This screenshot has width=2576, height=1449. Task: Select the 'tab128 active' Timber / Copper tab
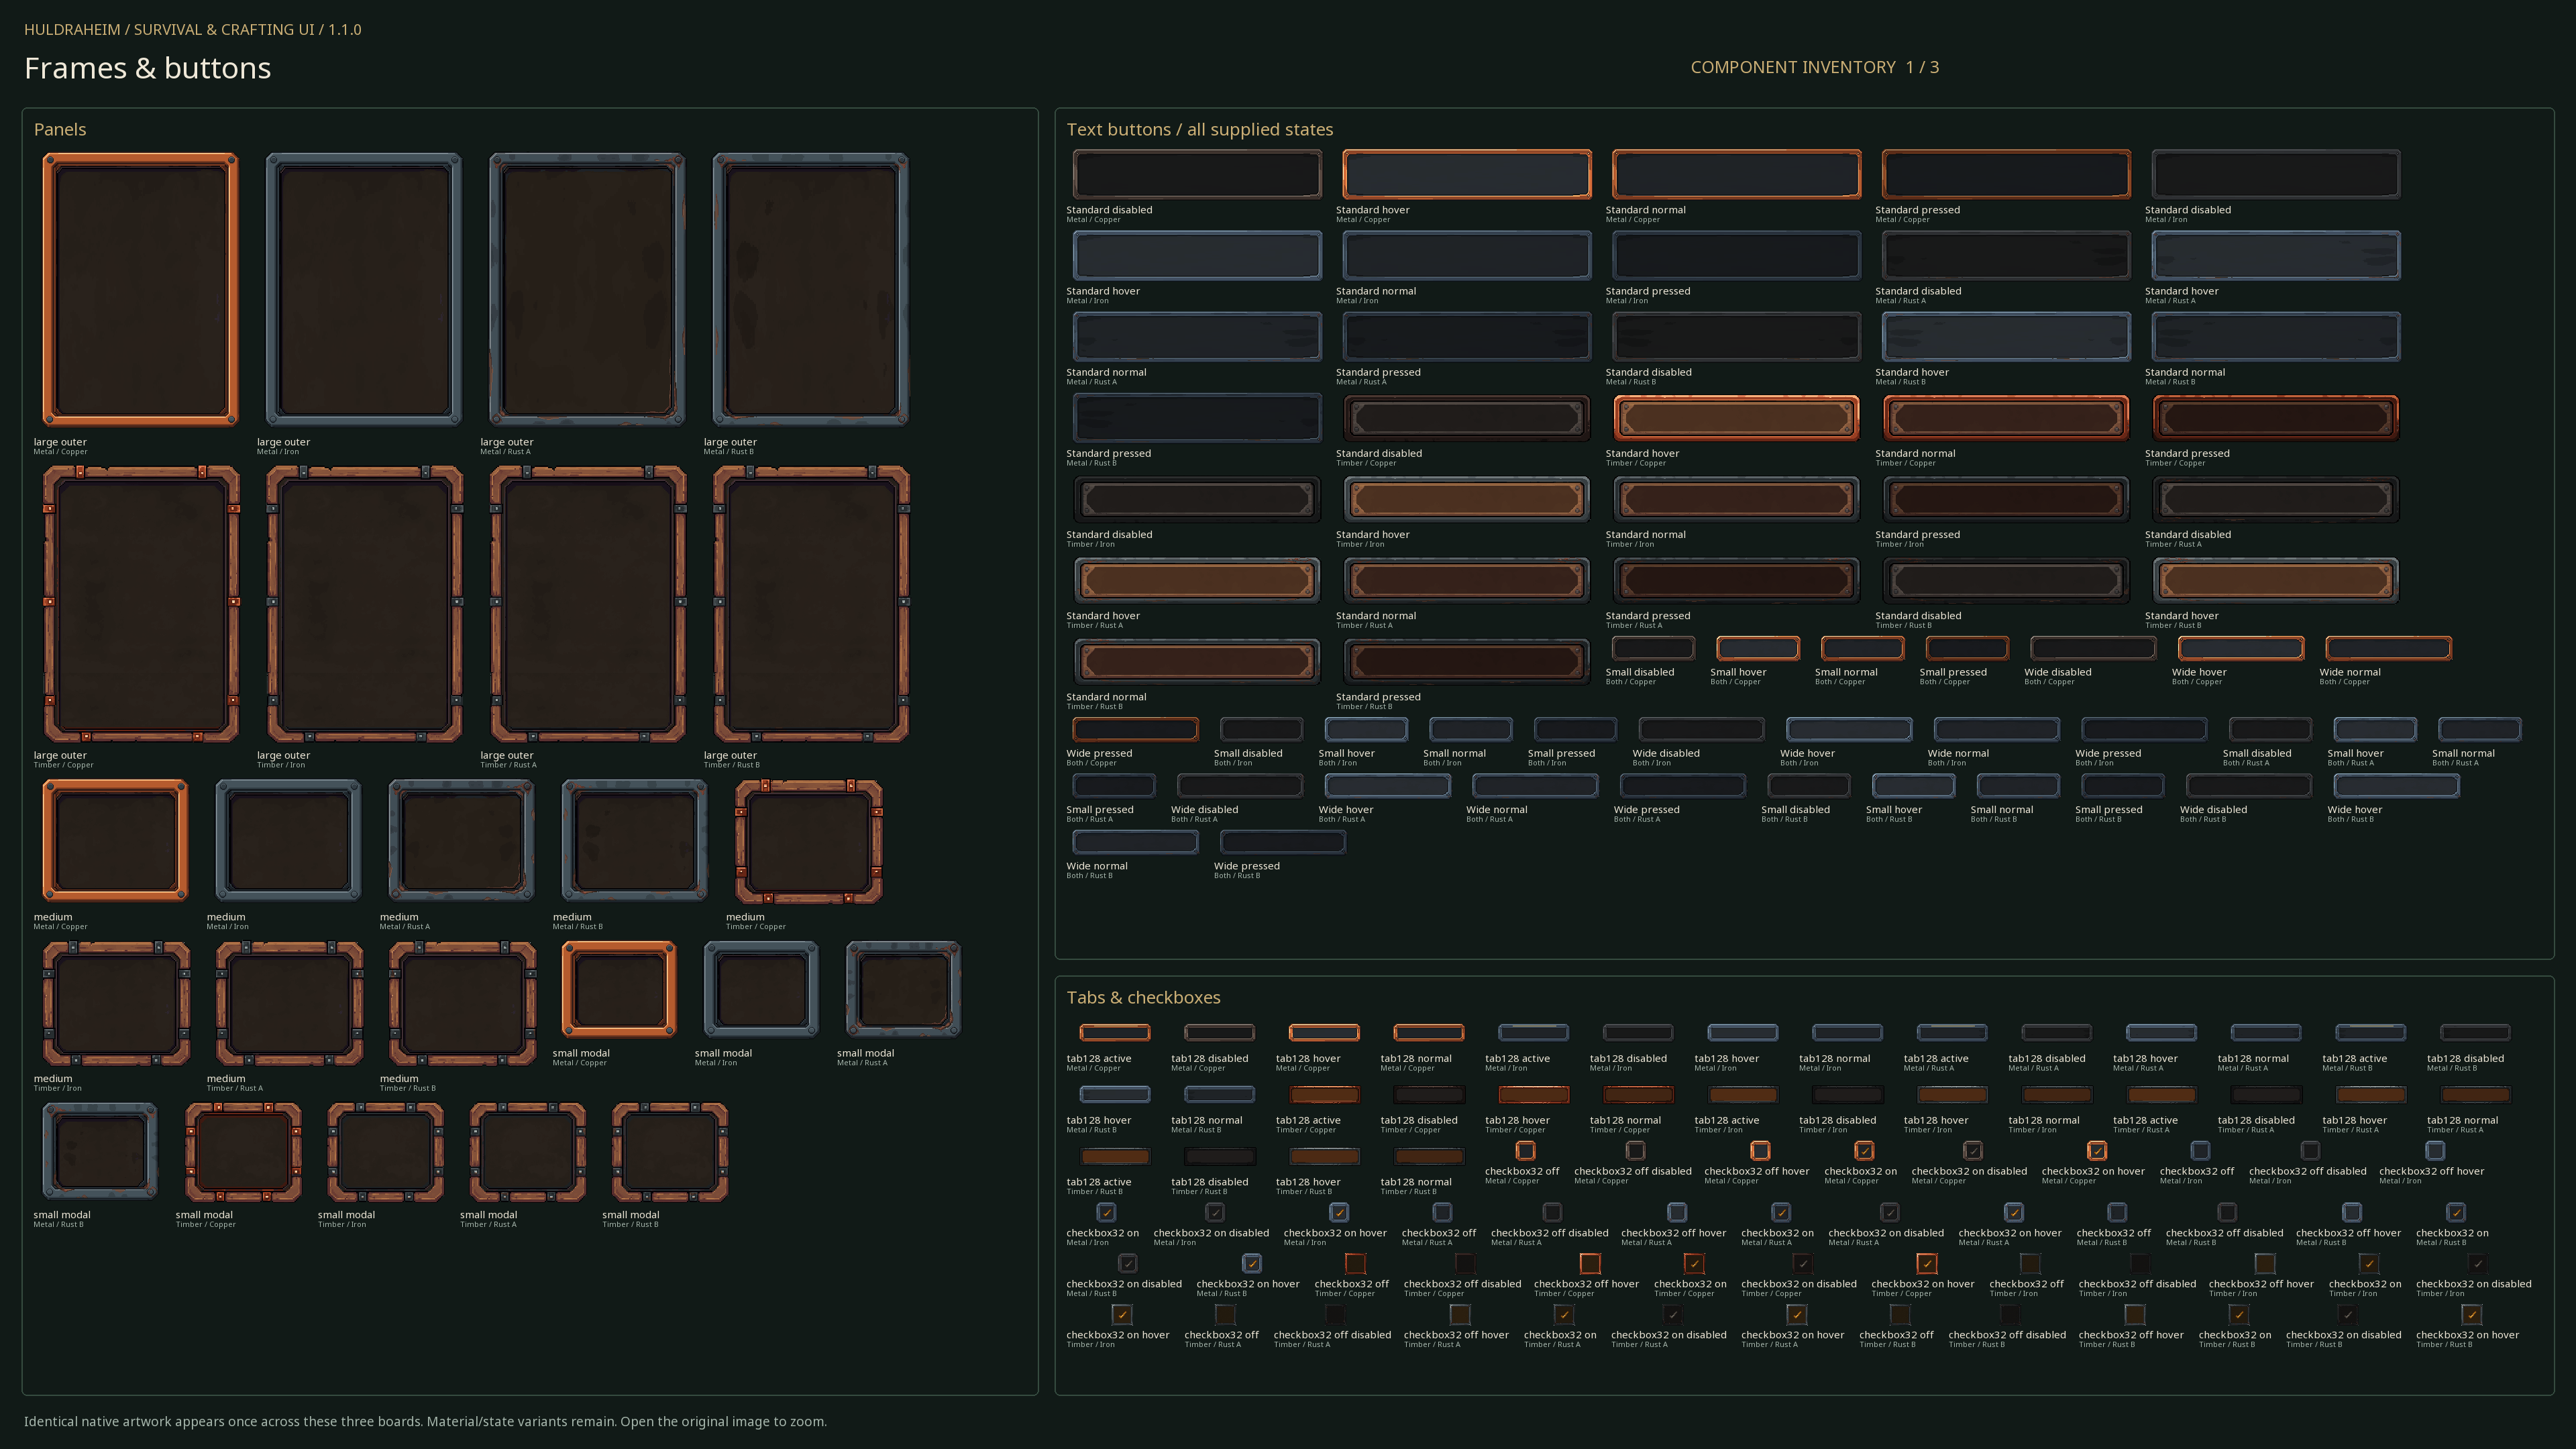[1324, 1095]
